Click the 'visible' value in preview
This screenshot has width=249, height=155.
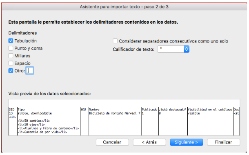[194, 113]
